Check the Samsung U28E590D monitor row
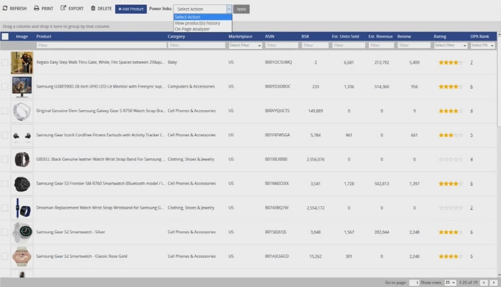This screenshot has width=501, height=287. (x=5, y=87)
